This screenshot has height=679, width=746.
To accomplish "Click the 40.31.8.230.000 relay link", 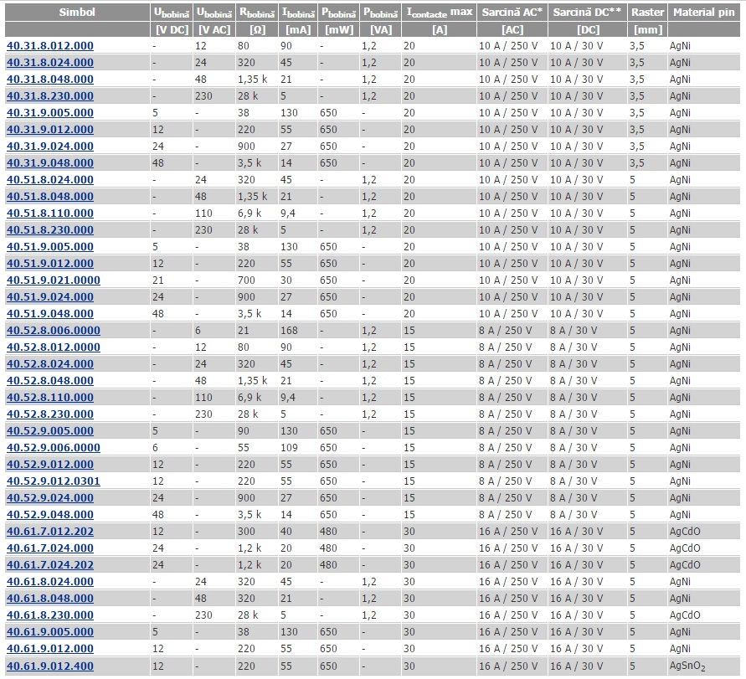I will [x=50, y=96].
